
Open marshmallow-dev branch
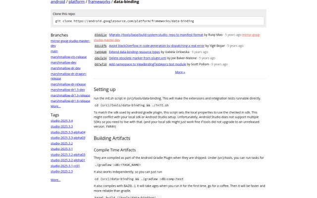pyautogui.click(x=63, y=63)
